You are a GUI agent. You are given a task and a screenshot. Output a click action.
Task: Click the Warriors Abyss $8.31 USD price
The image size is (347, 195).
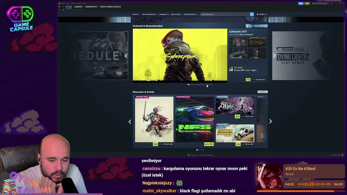click(249, 116)
